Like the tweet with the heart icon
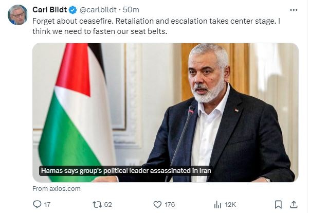This screenshot has width=309, height=213. [157, 204]
